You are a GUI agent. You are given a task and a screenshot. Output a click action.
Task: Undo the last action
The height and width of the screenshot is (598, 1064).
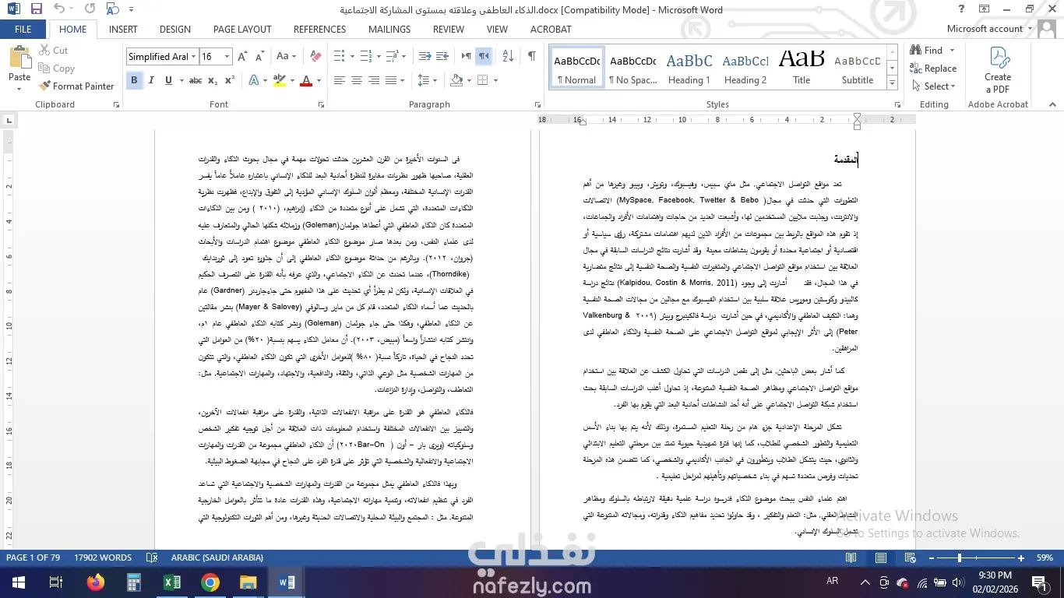tap(60, 9)
